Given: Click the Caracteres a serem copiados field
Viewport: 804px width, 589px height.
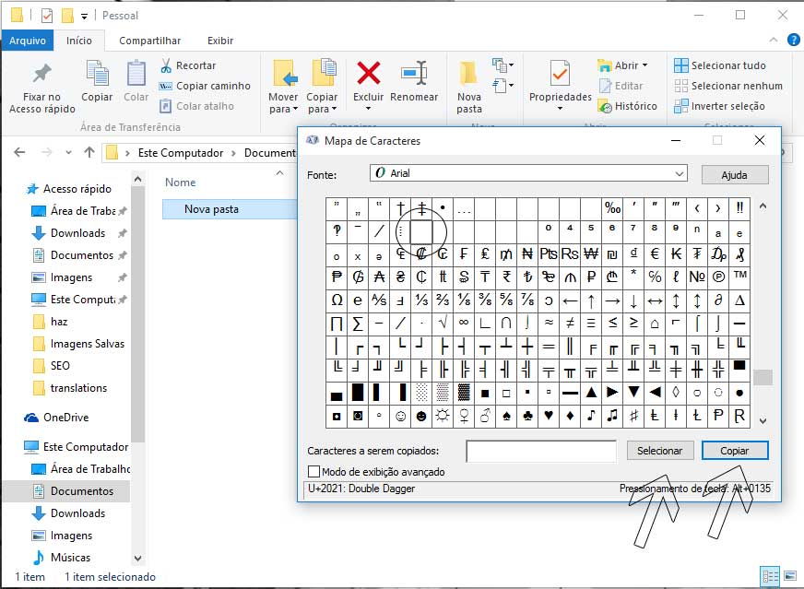Looking at the screenshot, I should tap(541, 451).
